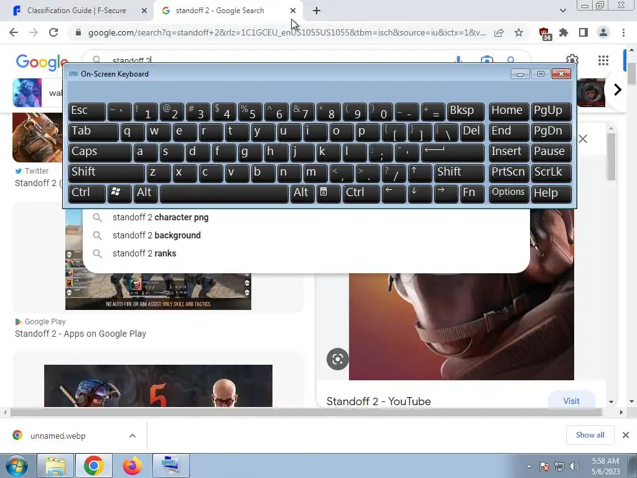Toggle the right Ctrl key

(x=361, y=193)
